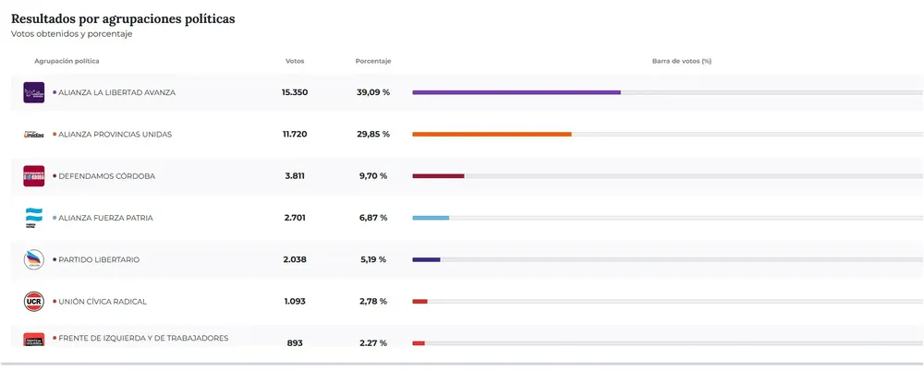Click the Alianza Provincias Unidas logo
This screenshot has height=371, width=924.
33,135
